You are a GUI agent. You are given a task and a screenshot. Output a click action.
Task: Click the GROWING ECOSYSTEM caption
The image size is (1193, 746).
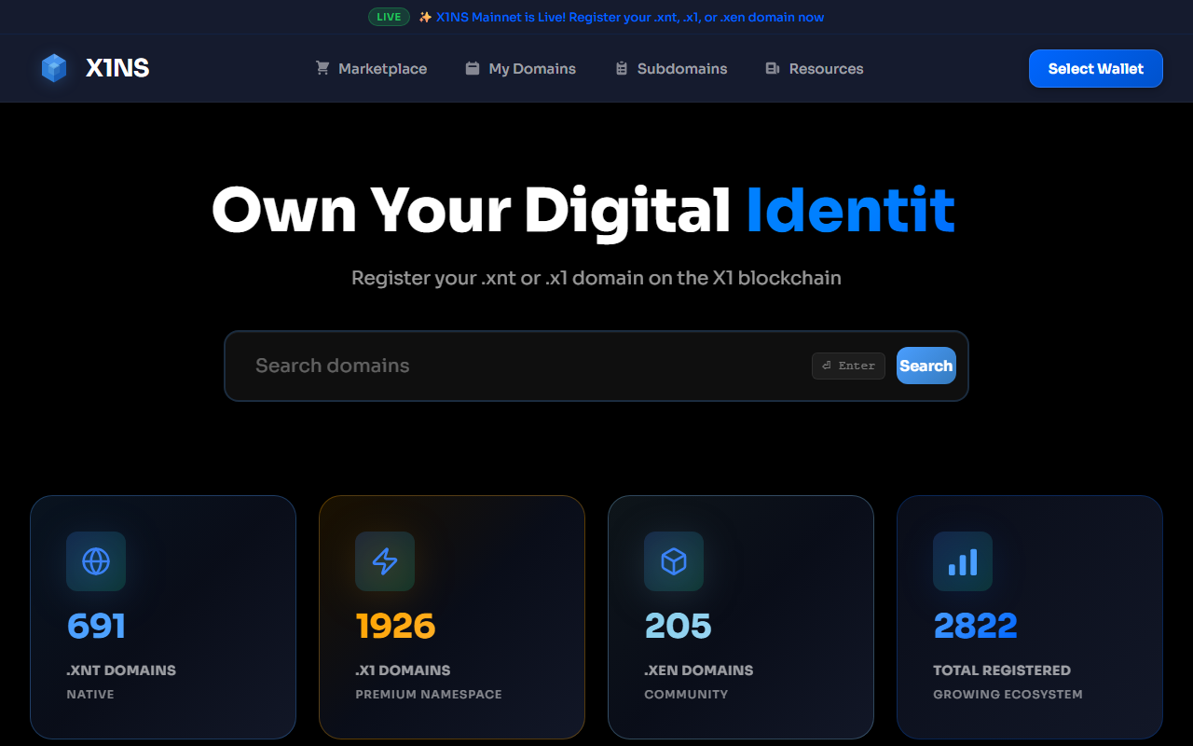tap(1008, 694)
